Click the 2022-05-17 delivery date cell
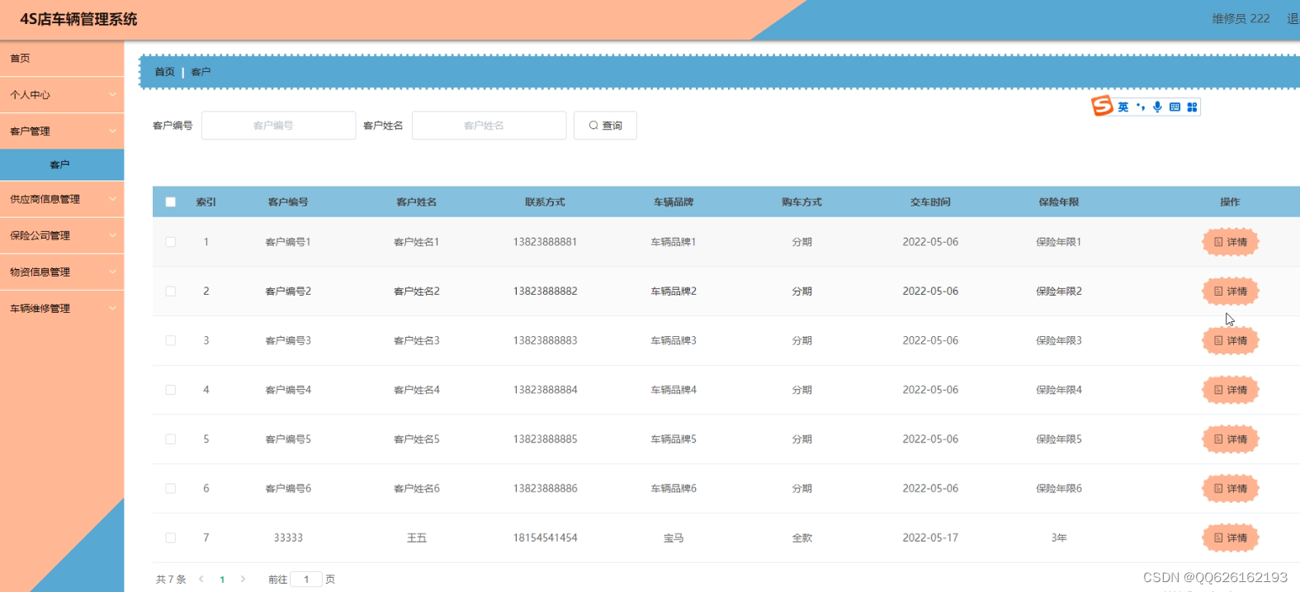This screenshot has width=1300, height=592. point(930,538)
